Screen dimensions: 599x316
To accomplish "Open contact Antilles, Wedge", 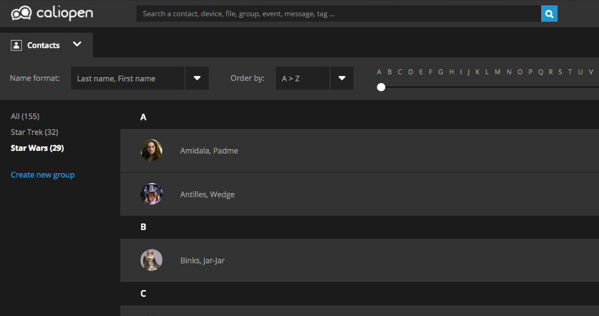I will click(x=208, y=194).
